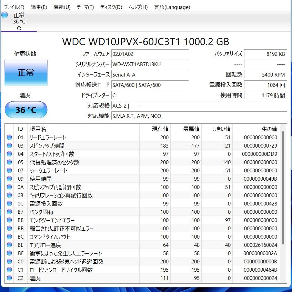Viewport: 292px width, 292px height.
Task: Click the 36 °C temperature button
Action: tap(26, 110)
